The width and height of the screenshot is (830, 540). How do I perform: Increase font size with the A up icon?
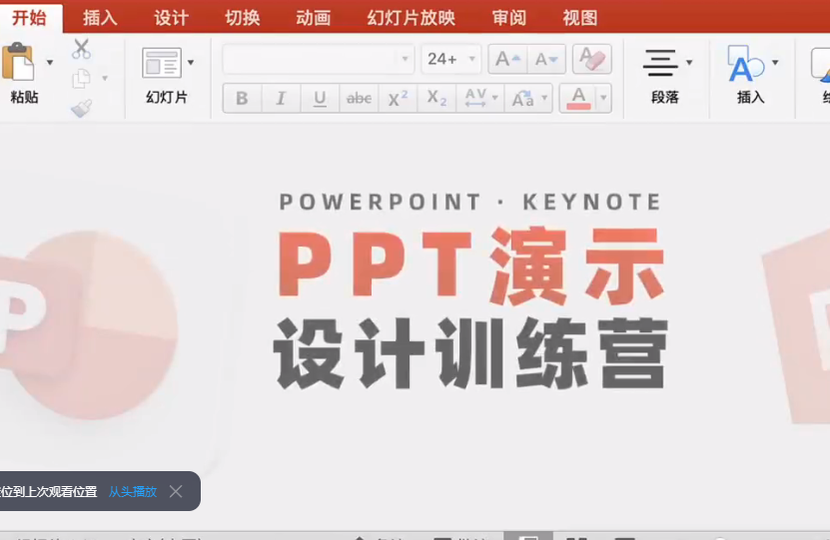click(507, 59)
